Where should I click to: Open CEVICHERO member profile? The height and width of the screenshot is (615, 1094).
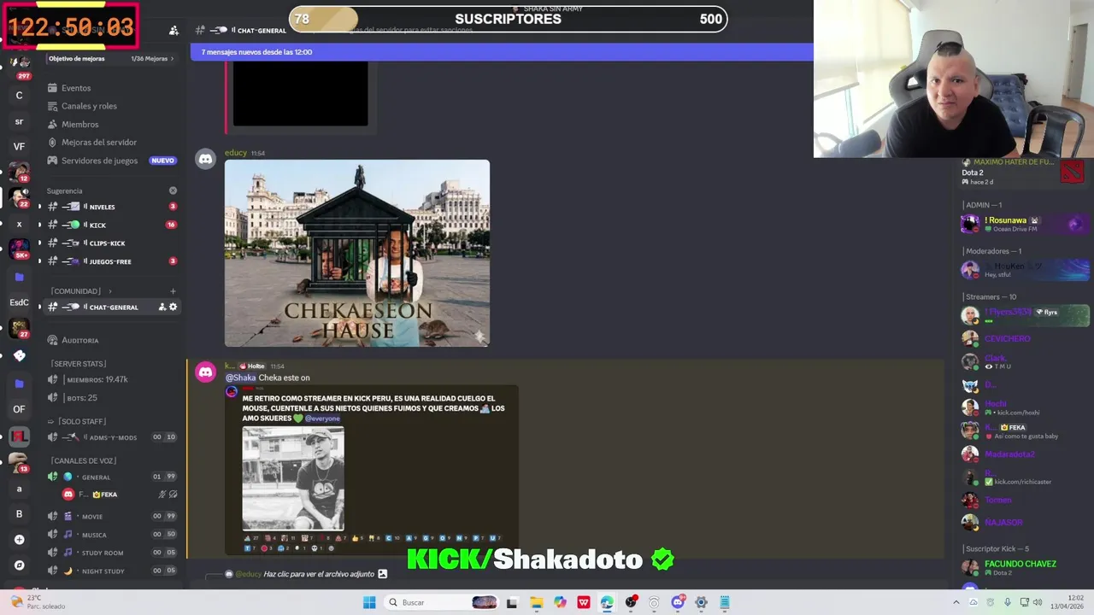point(1026,338)
